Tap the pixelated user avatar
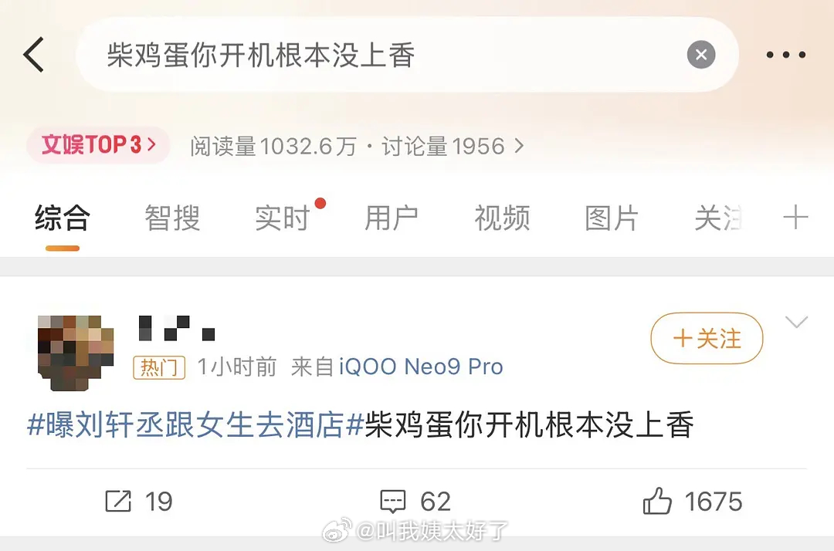The height and width of the screenshot is (551, 834). coord(76,353)
